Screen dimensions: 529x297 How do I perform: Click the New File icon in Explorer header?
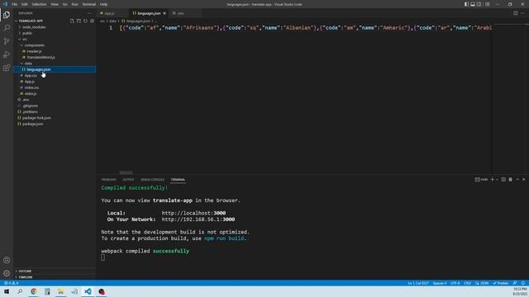pyautogui.click(x=72, y=21)
